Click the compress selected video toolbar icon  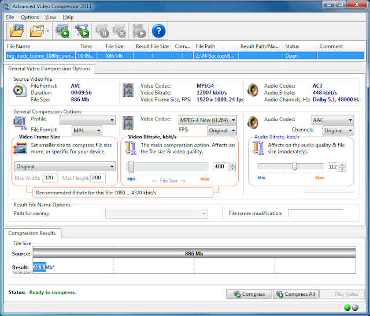(62, 31)
